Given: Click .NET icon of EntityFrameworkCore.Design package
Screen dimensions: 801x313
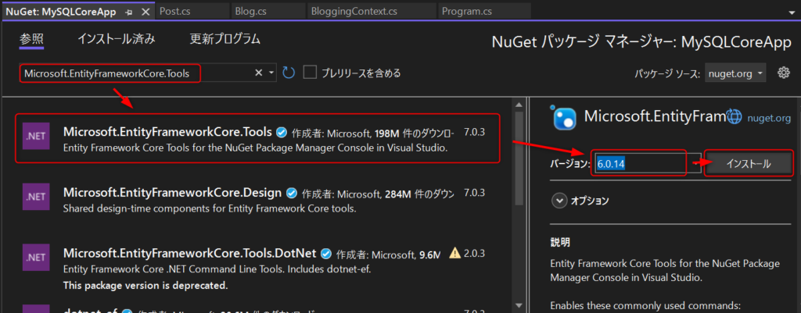Looking at the screenshot, I should pyautogui.click(x=36, y=196).
